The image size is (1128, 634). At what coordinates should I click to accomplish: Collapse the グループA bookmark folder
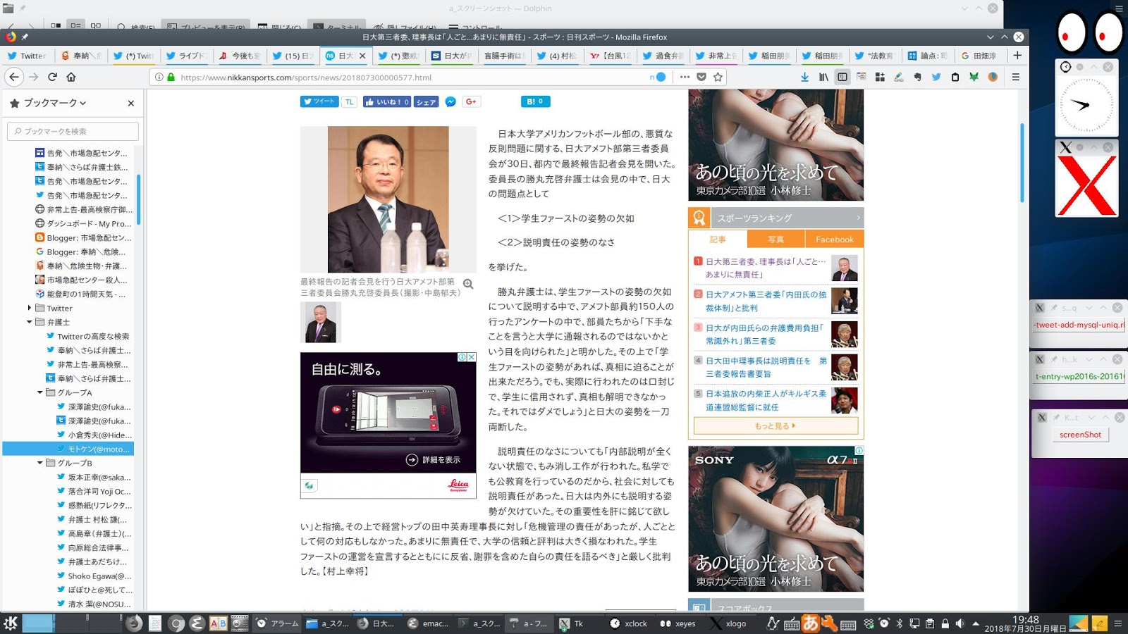tap(40, 392)
